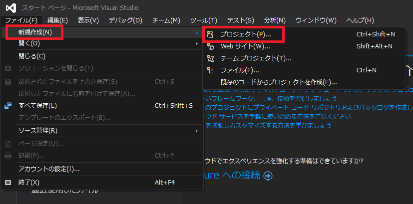
Task: Open the ヘルプ(H) menu
Action: (360, 20)
